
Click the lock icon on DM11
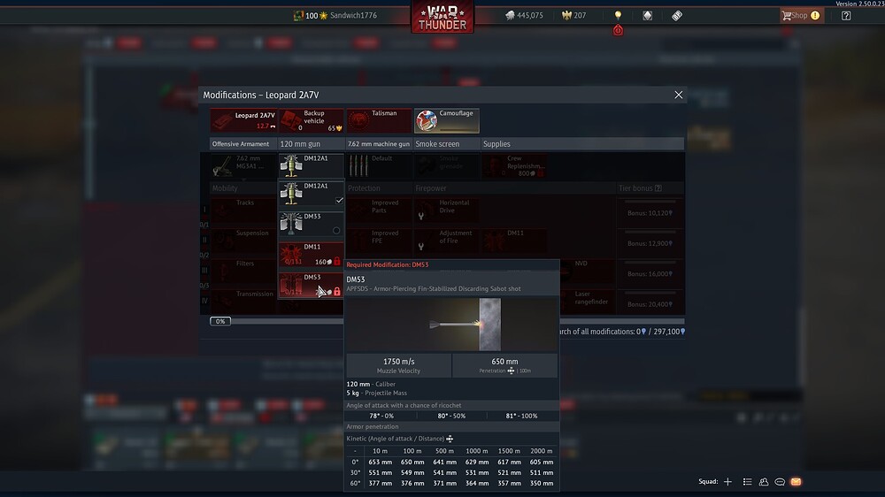click(337, 261)
